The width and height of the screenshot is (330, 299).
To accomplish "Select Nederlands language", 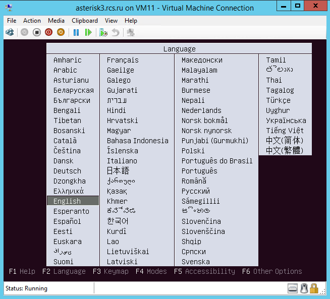I will 201,110.
